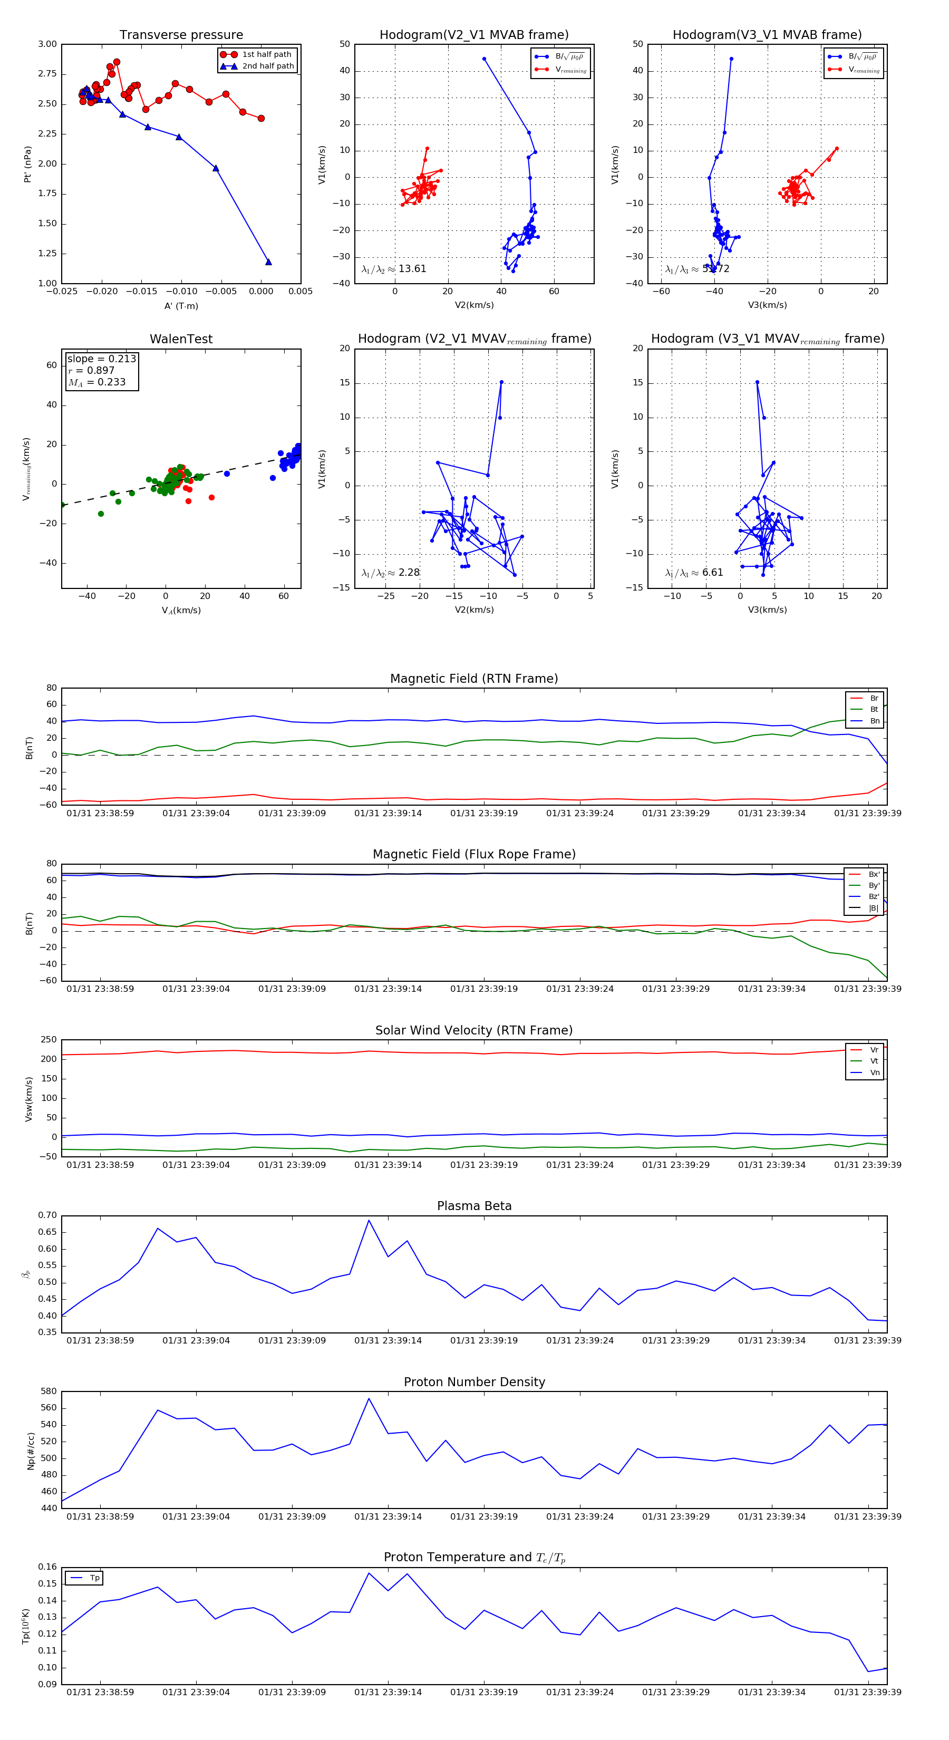Select the Bz' legend entry
Image resolution: width=949 pixels, height=1740 pixels.
865,896
